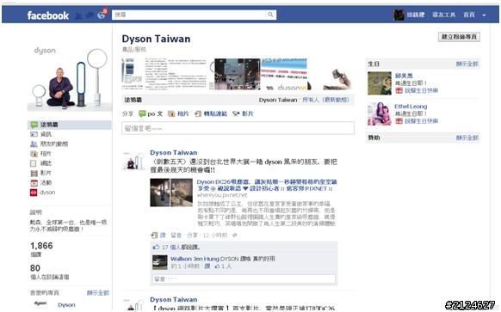This screenshot has height=312, width=501.
Task: Like Wallson Jen Hung's comment
Action: point(207,266)
